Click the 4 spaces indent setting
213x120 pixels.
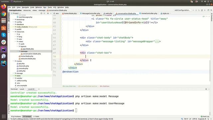(201, 119)
